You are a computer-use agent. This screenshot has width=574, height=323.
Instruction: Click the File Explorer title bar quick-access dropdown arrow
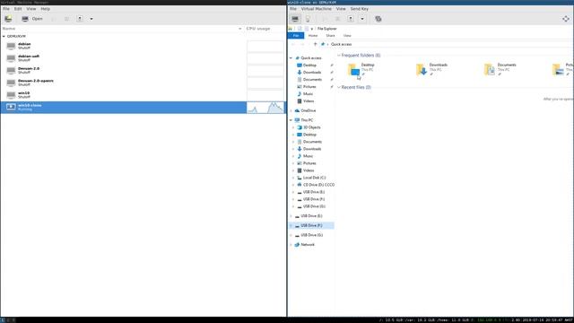click(x=312, y=29)
